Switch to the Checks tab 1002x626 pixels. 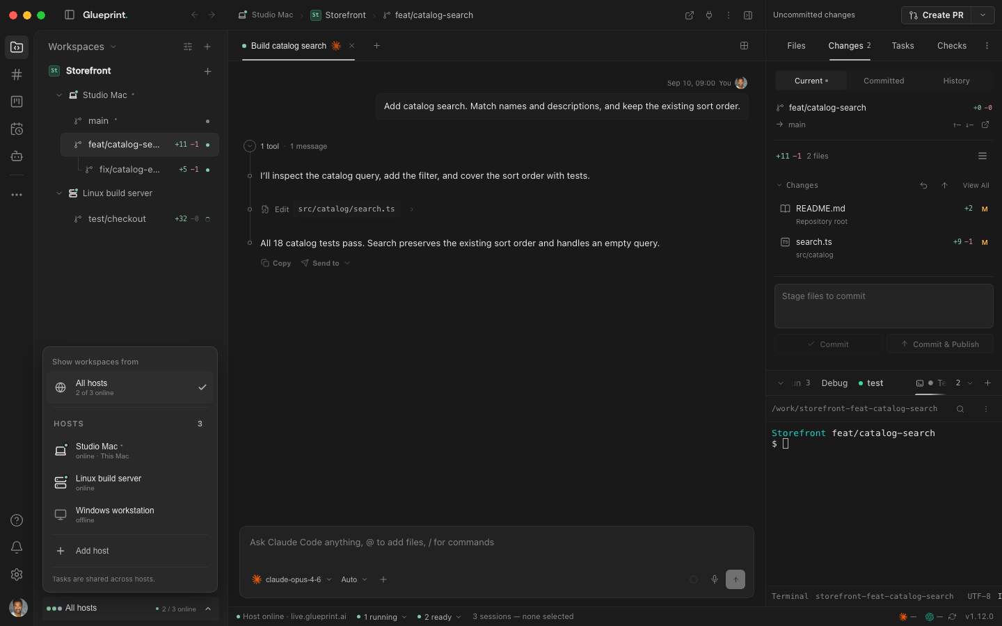951,46
